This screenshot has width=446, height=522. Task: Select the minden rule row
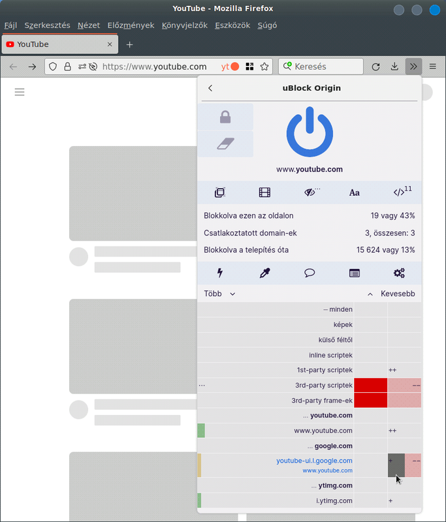tap(276, 309)
